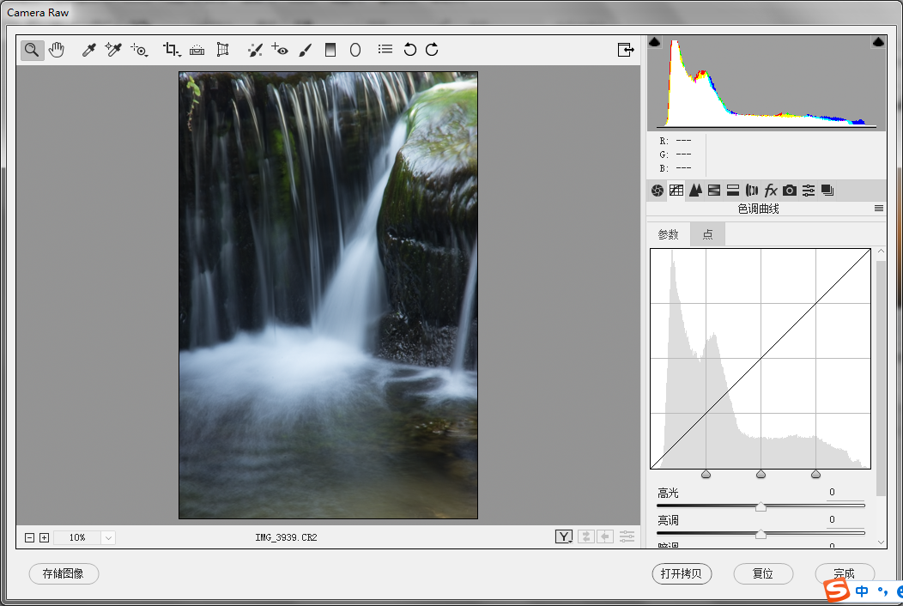Image resolution: width=903 pixels, height=606 pixels.
Task: Select the Crop tool
Action: (171, 50)
